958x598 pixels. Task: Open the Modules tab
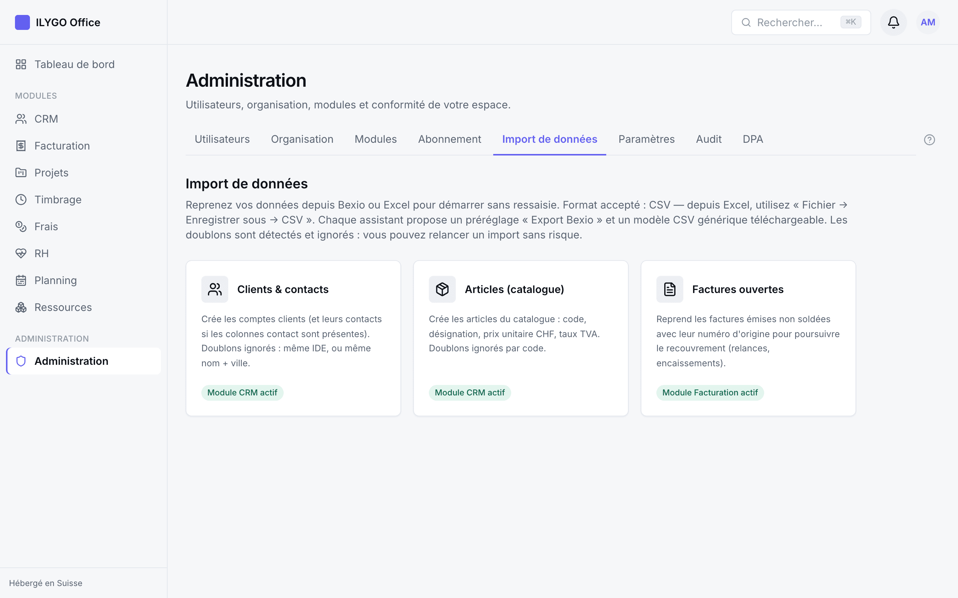pyautogui.click(x=376, y=139)
